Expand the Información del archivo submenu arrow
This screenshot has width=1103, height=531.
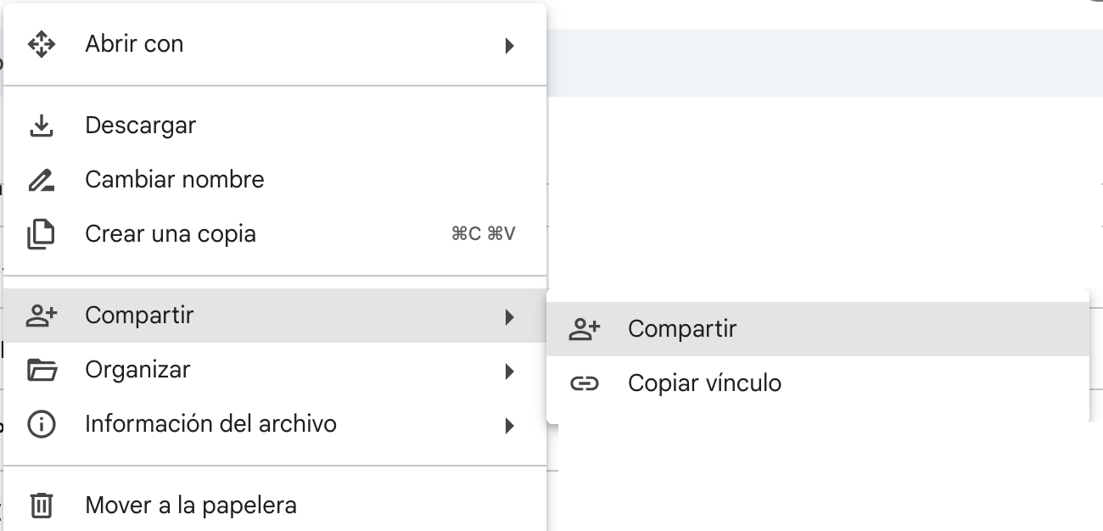tap(509, 425)
